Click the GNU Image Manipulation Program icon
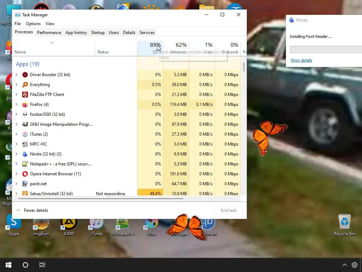362x272 pixels. pos(25,124)
